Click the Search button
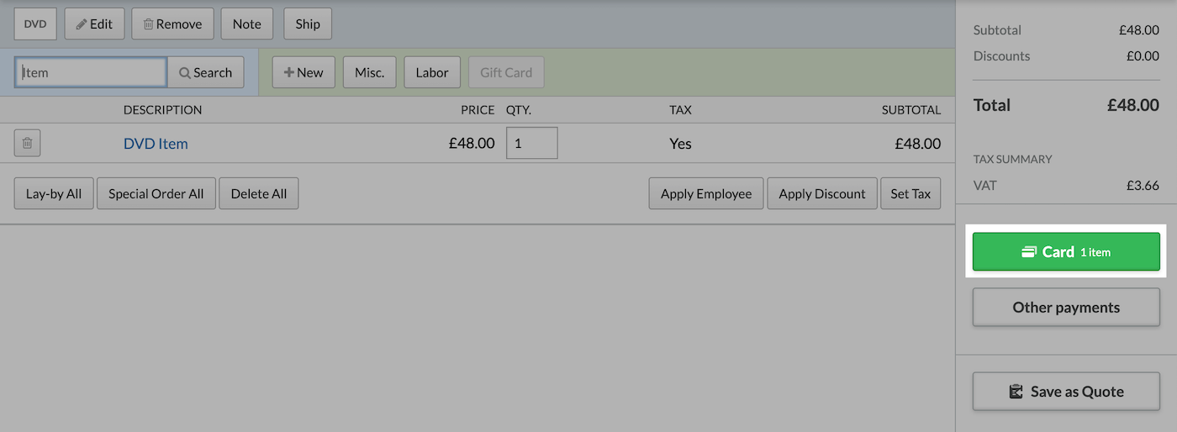 click(206, 72)
